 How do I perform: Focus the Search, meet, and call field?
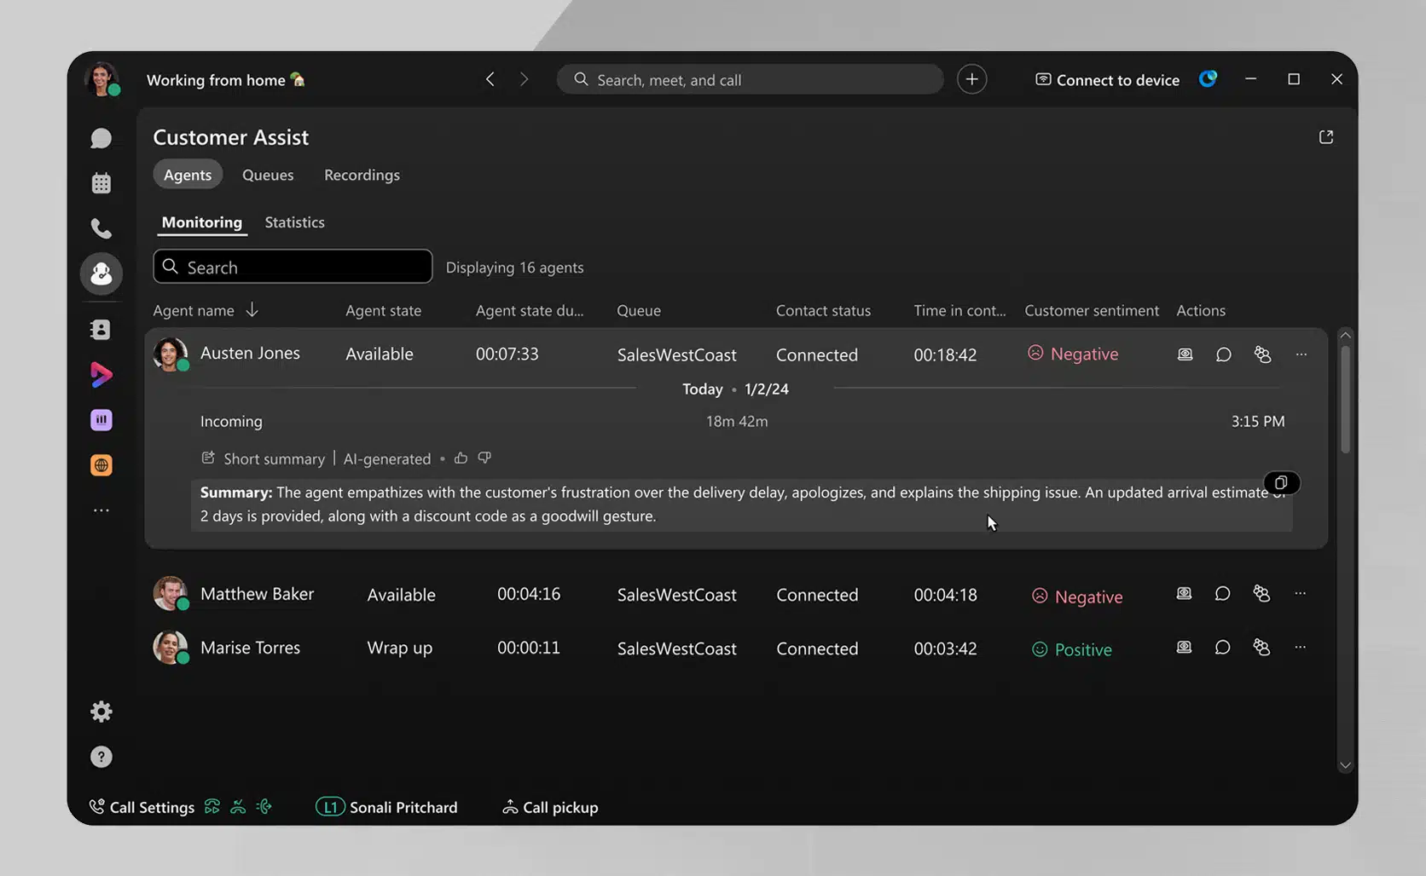tap(750, 79)
